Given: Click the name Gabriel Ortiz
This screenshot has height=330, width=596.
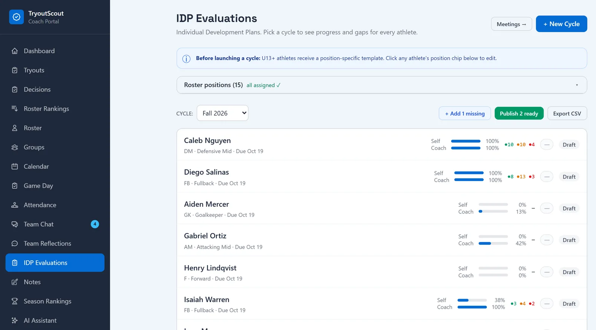Looking at the screenshot, I should point(205,236).
